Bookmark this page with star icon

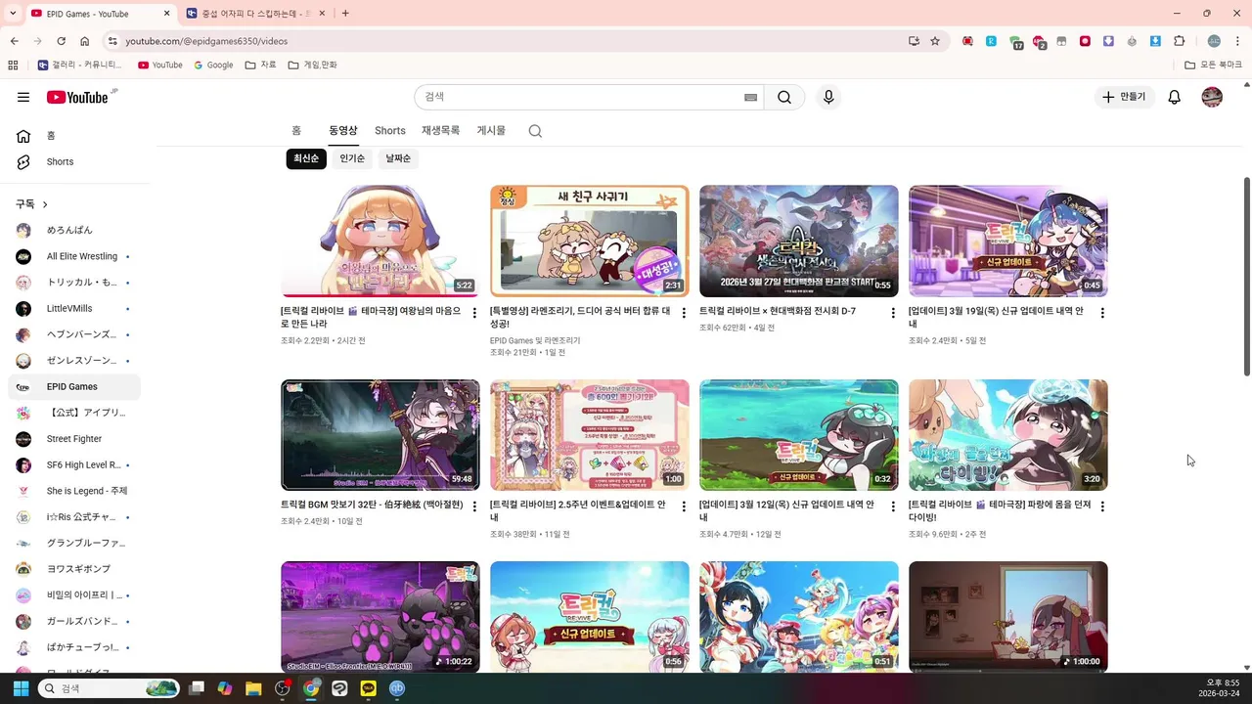935,41
